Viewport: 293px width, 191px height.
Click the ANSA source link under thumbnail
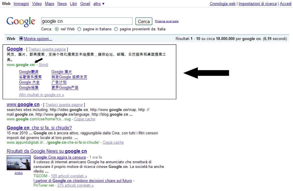point(19,173)
